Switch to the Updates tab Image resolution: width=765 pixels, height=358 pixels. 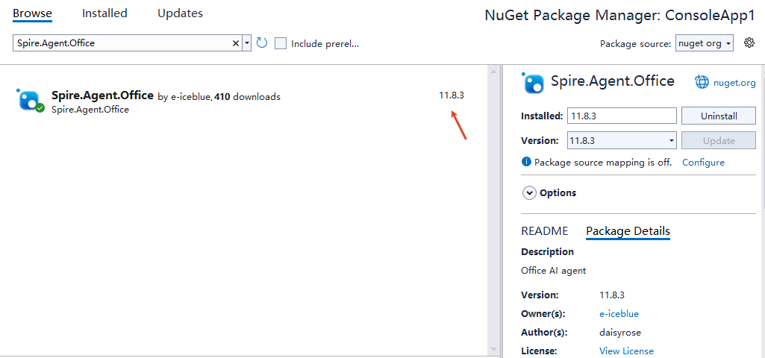coord(180,13)
